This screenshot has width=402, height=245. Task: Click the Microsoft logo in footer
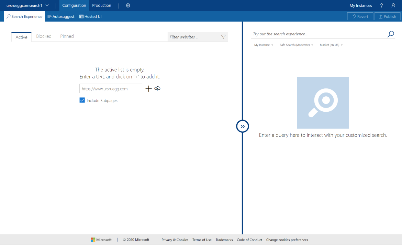click(x=101, y=240)
